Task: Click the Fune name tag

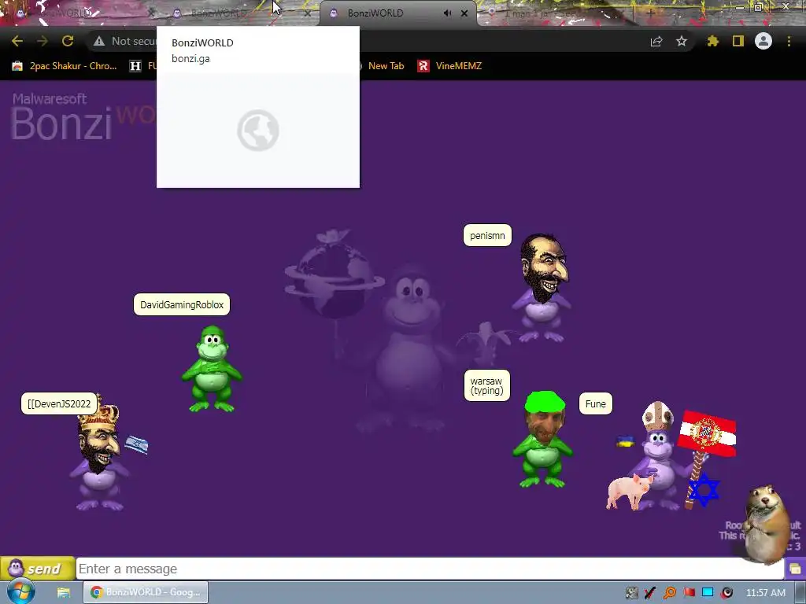Action: 595,403
